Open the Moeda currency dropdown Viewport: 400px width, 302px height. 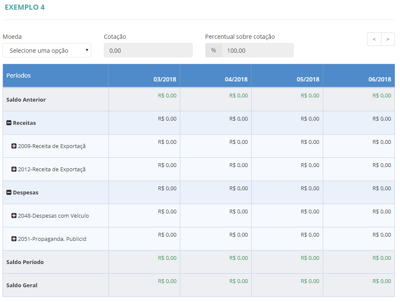click(47, 51)
